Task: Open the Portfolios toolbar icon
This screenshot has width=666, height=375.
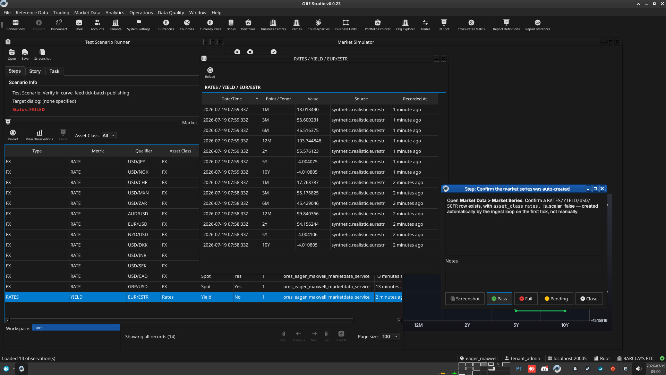Action: tap(248, 25)
